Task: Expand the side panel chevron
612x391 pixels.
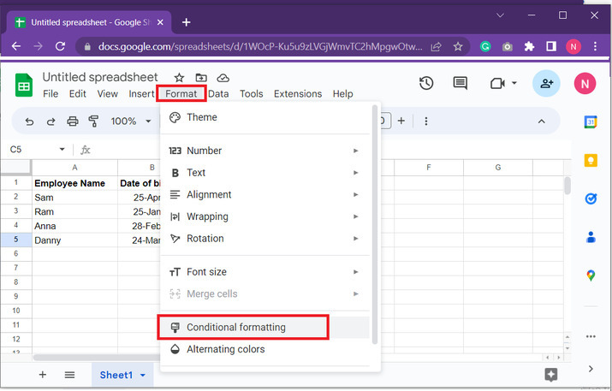Action: tap(591, 369)
